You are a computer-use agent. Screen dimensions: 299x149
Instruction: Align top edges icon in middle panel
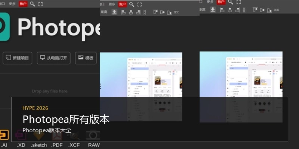click(155, 12)
